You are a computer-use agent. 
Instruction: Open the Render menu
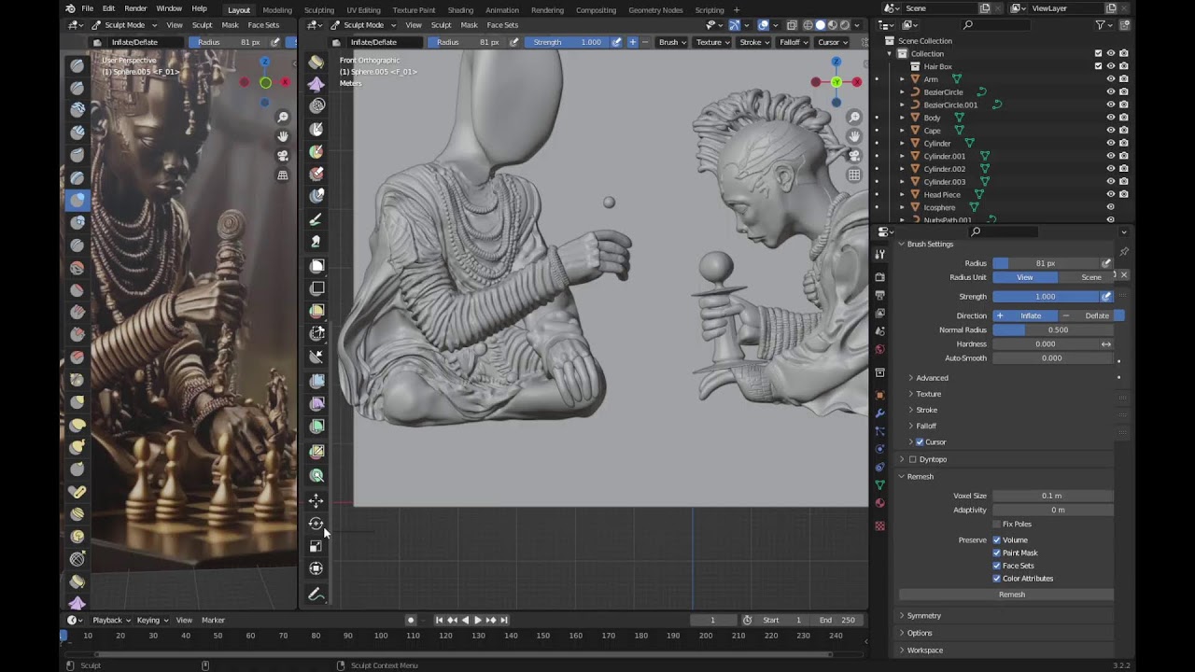pos(135,9)
